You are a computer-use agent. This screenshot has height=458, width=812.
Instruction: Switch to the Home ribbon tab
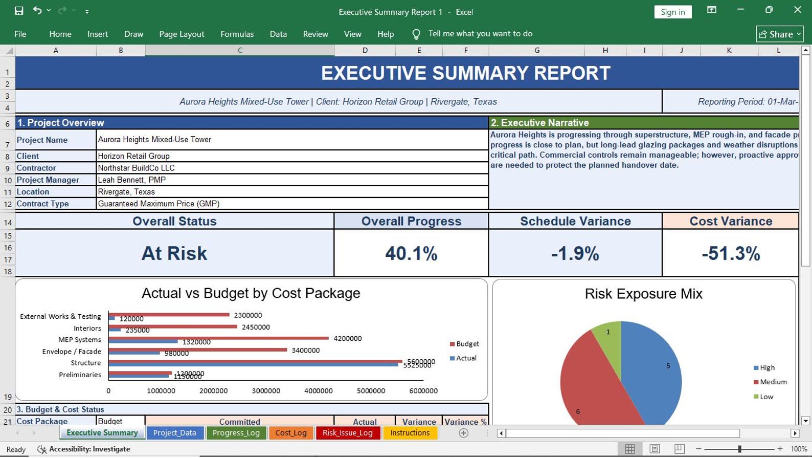[x=60, y=34]
